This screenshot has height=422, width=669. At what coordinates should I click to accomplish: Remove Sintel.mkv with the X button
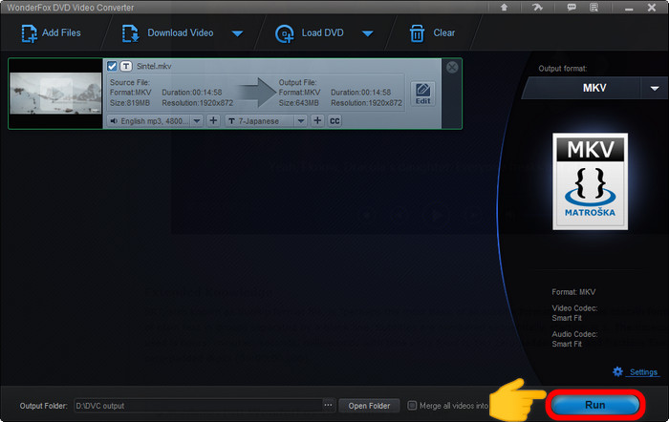(452, 68)
